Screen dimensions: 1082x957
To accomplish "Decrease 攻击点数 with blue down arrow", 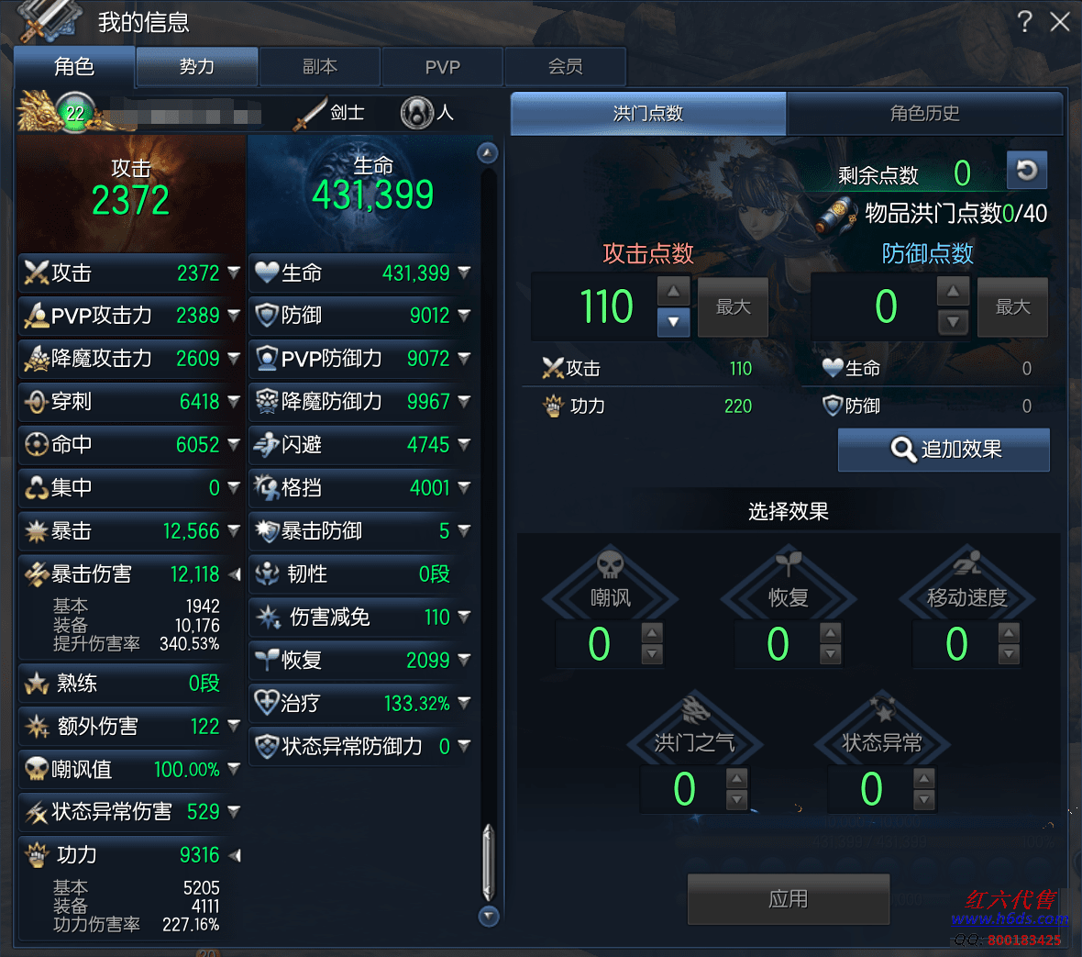I will tap(673, 322).
